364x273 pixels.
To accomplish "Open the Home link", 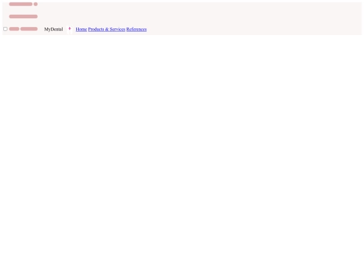I will click(82, 29).
